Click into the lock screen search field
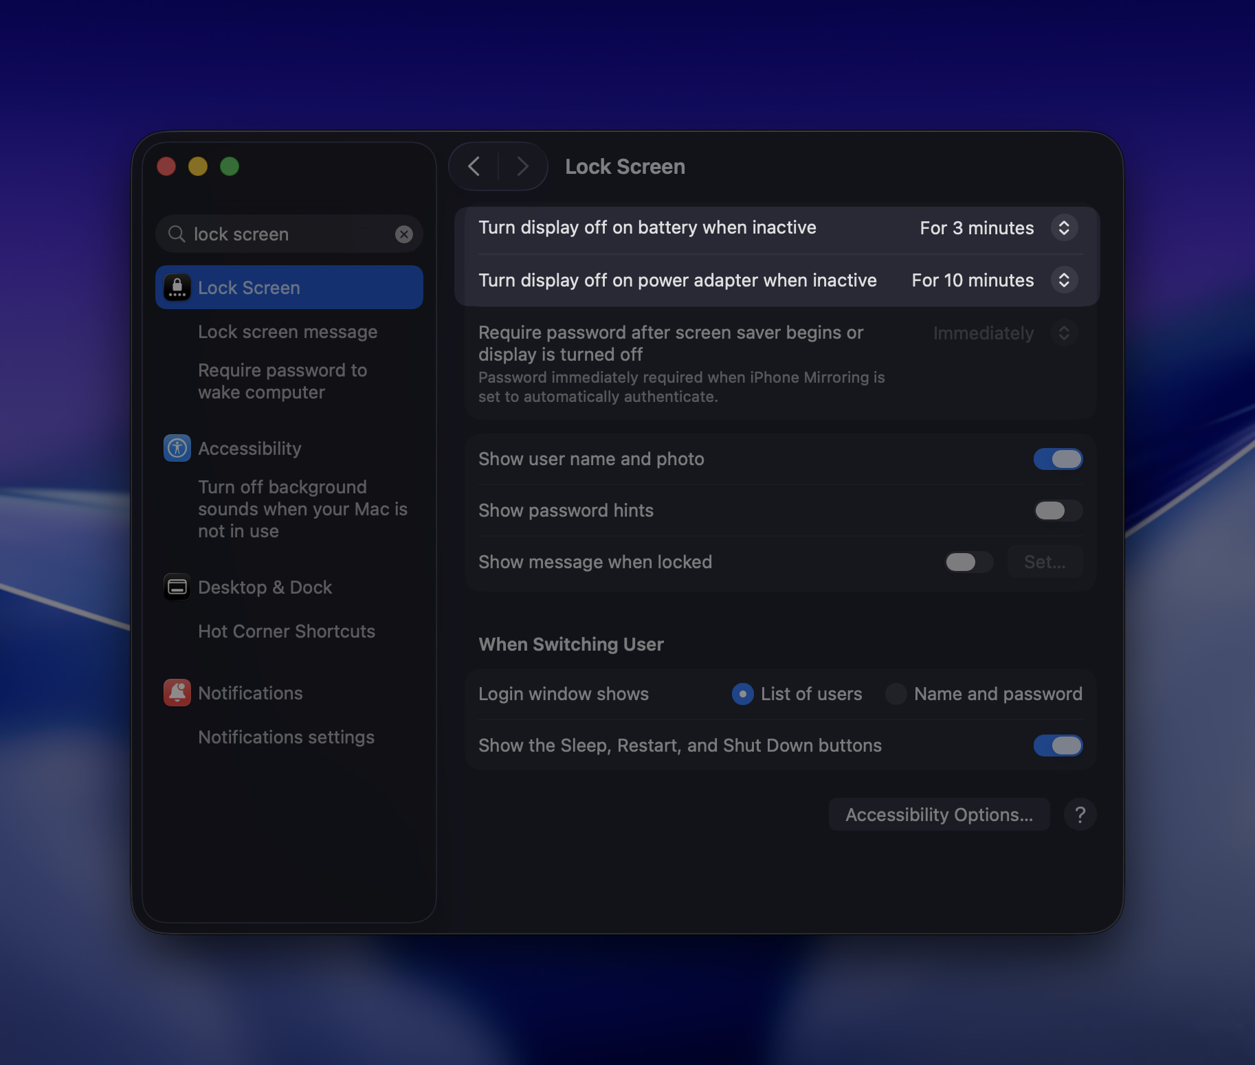The image size is (1255, 1065). tap(289, 234)
